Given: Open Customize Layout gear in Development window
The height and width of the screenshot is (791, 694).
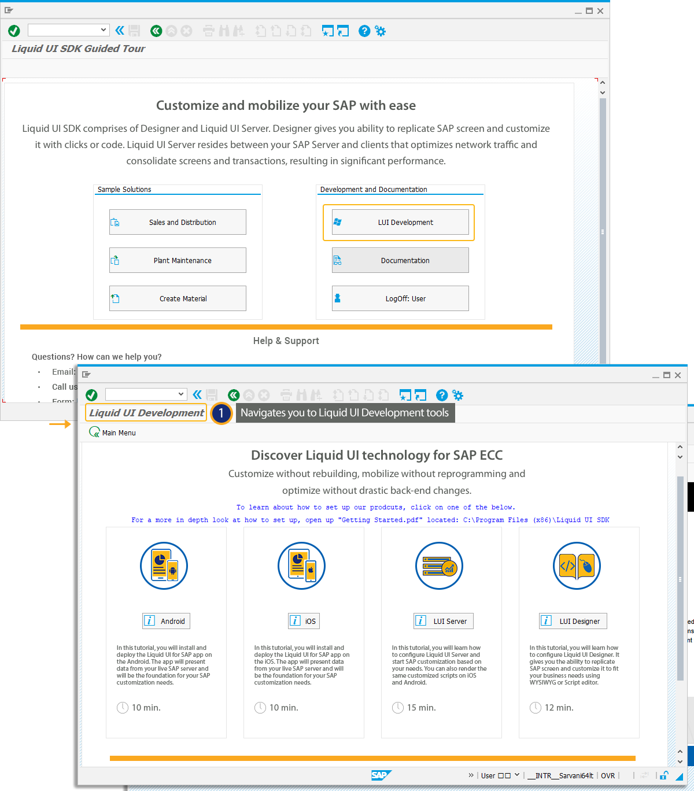Looking at the screenshot, I should [457, 395].
